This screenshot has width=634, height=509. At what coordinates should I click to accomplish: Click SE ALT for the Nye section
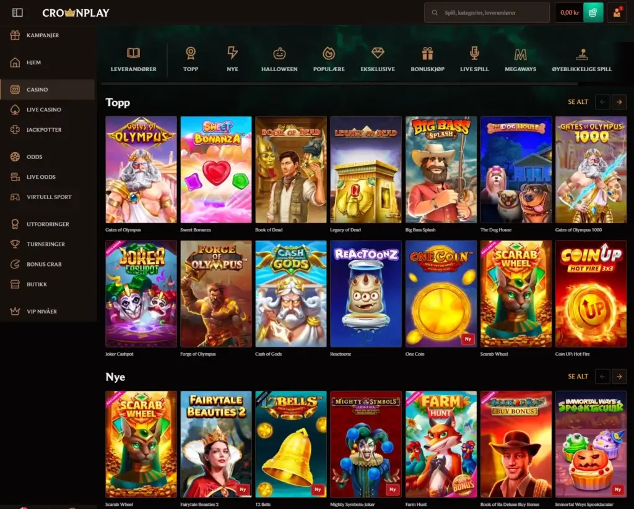(578, 376)
